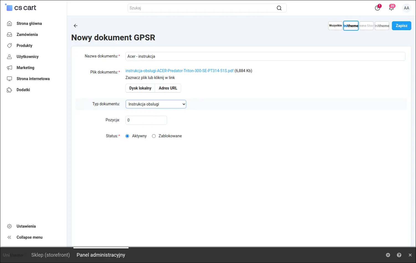This screenshot has width=416, height=263.
Task: Switch to the Sklep (storefront) tab
Action: (x=50, y=255)
